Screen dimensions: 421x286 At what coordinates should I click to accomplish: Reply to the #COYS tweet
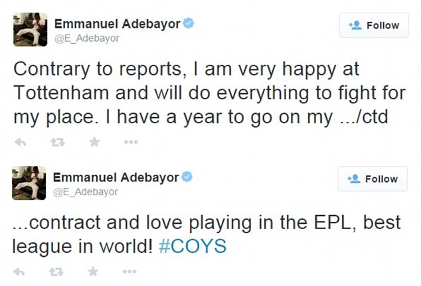click(19, 271)
